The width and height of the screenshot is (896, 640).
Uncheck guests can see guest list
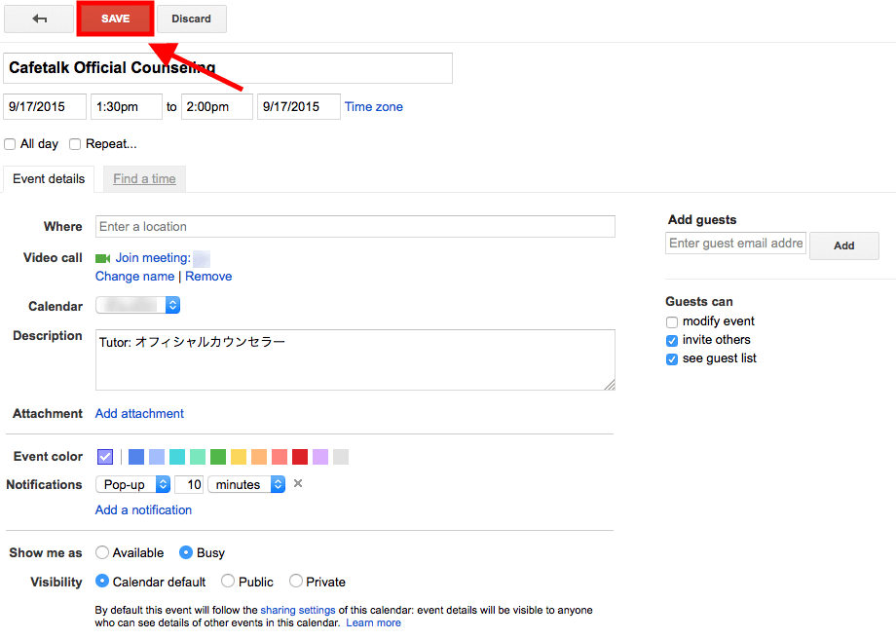click(672, 358)
